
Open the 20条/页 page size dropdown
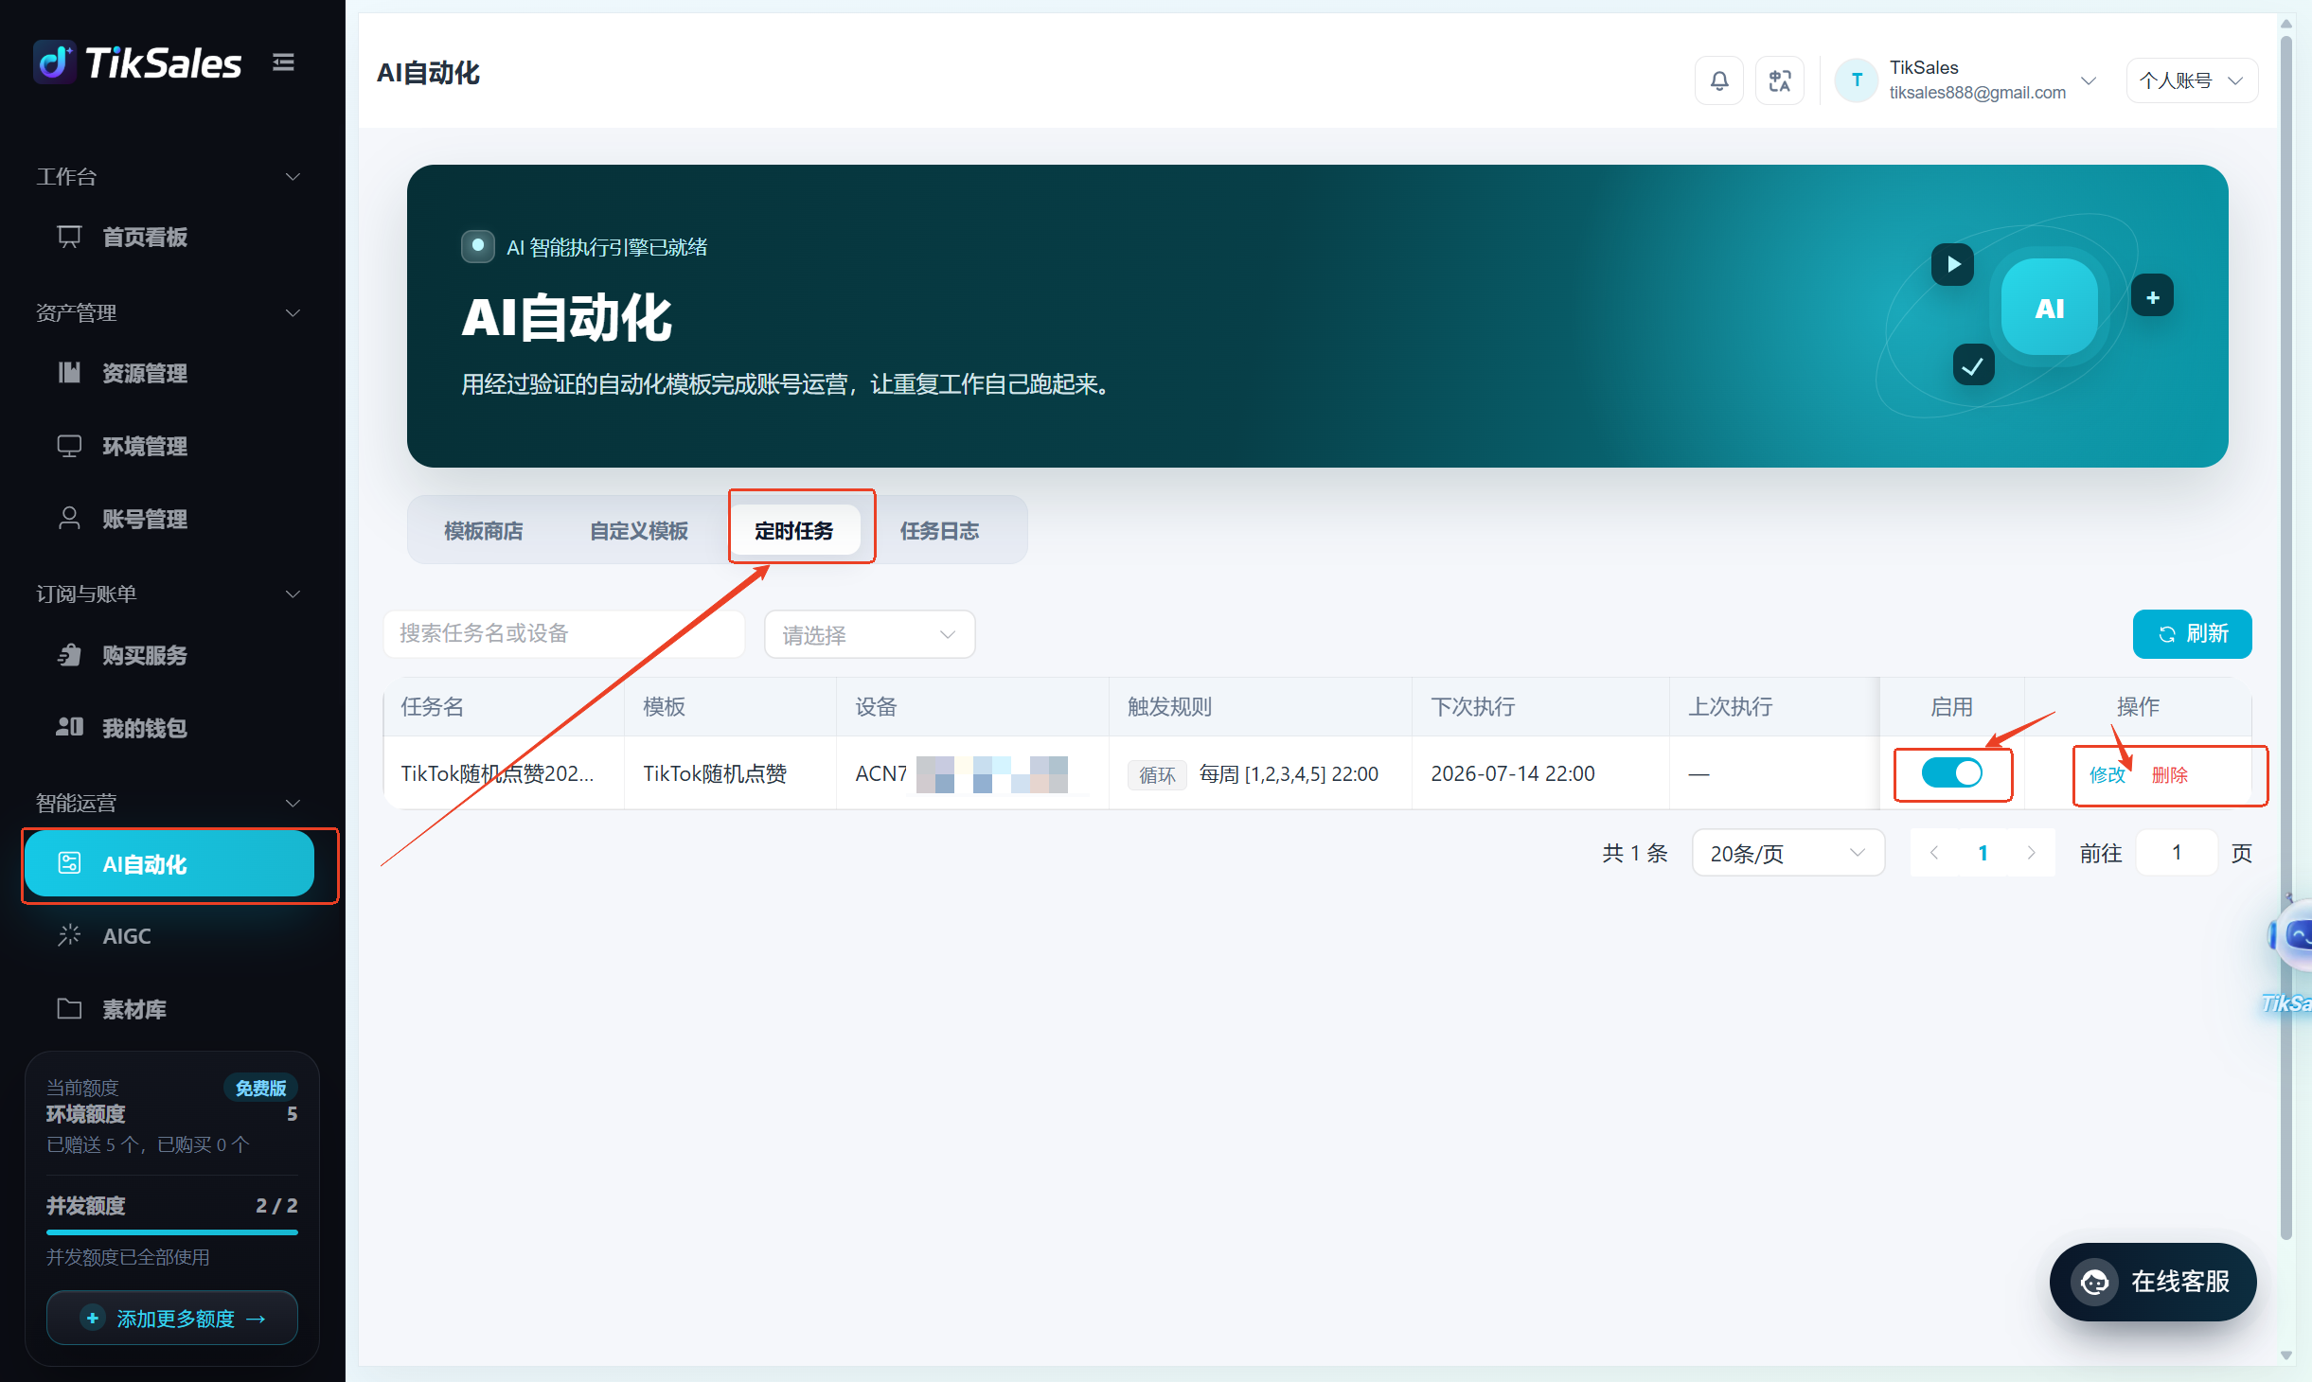[1787, 853]
